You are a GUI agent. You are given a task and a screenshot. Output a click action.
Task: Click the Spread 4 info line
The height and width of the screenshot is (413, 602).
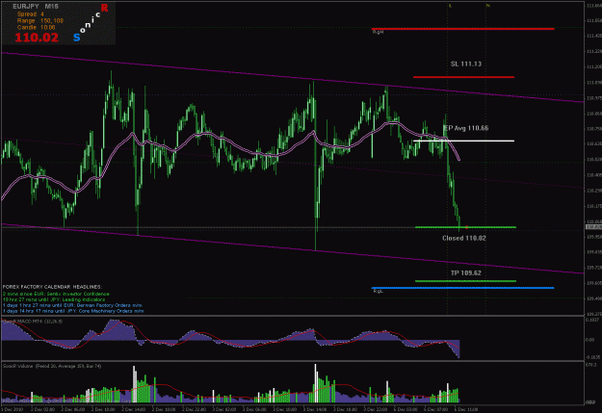tap(30, 13)
